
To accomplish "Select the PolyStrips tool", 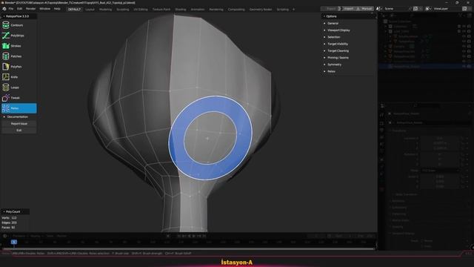I will point(19,36).
